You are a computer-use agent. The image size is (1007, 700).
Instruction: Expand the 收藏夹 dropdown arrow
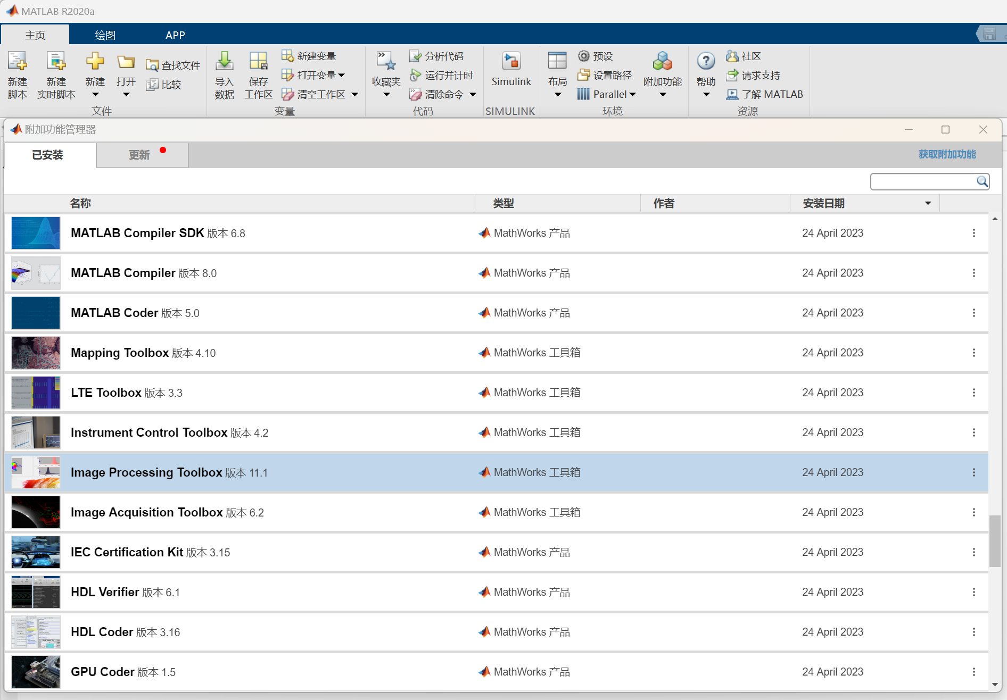pos(386,95)
